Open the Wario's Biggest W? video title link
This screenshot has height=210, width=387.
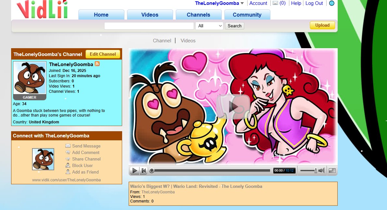[196, 186]
